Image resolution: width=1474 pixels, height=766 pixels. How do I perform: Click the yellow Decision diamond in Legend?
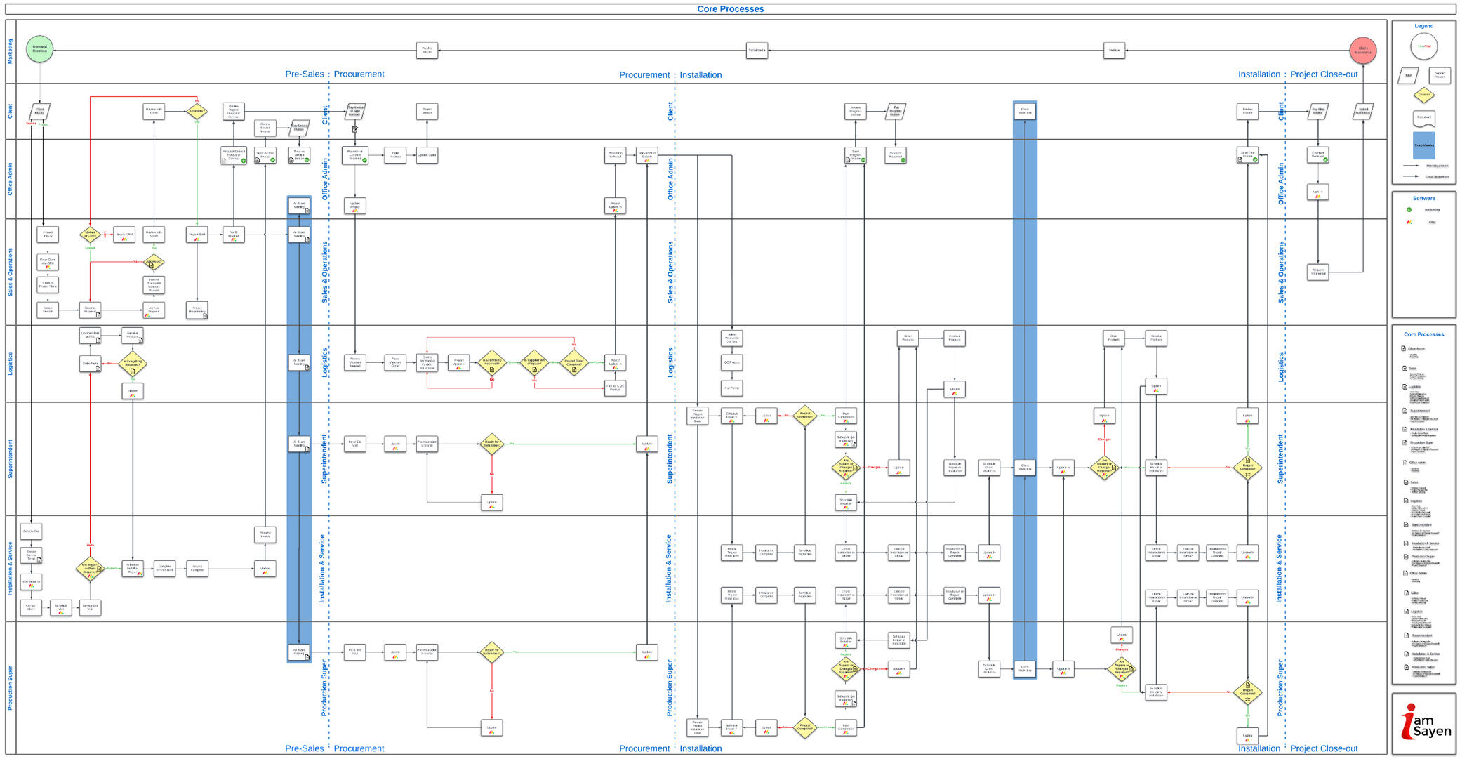[x=1423, y=95]
